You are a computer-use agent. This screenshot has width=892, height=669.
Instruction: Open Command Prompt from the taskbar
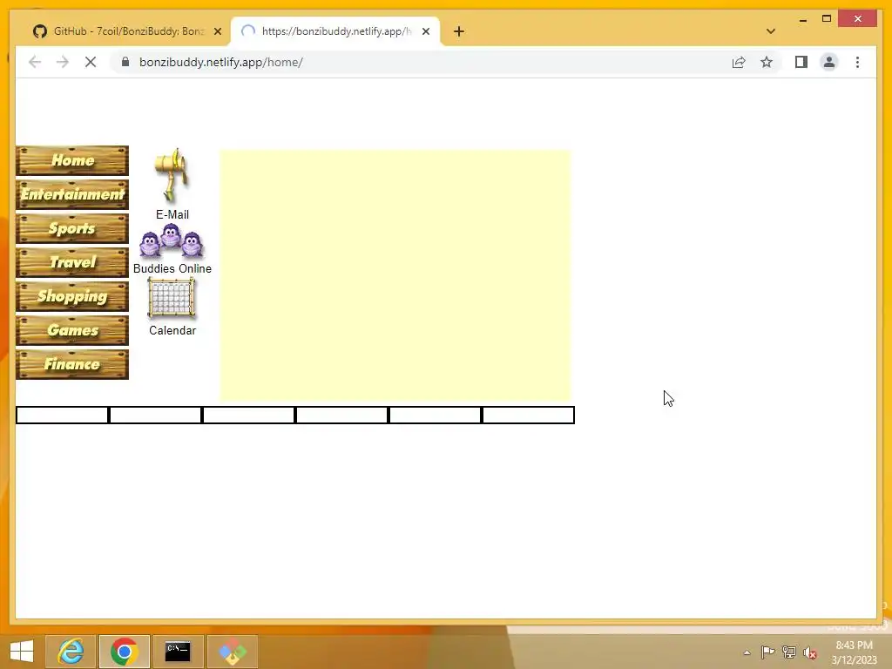point(178,651)
